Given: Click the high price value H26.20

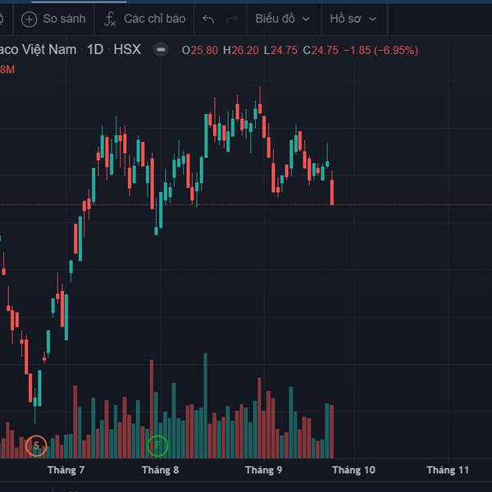Looking at the screenshot, I should [x=241, y=51].
